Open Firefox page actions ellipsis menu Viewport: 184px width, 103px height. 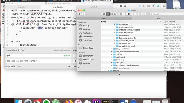pos(117,6)
